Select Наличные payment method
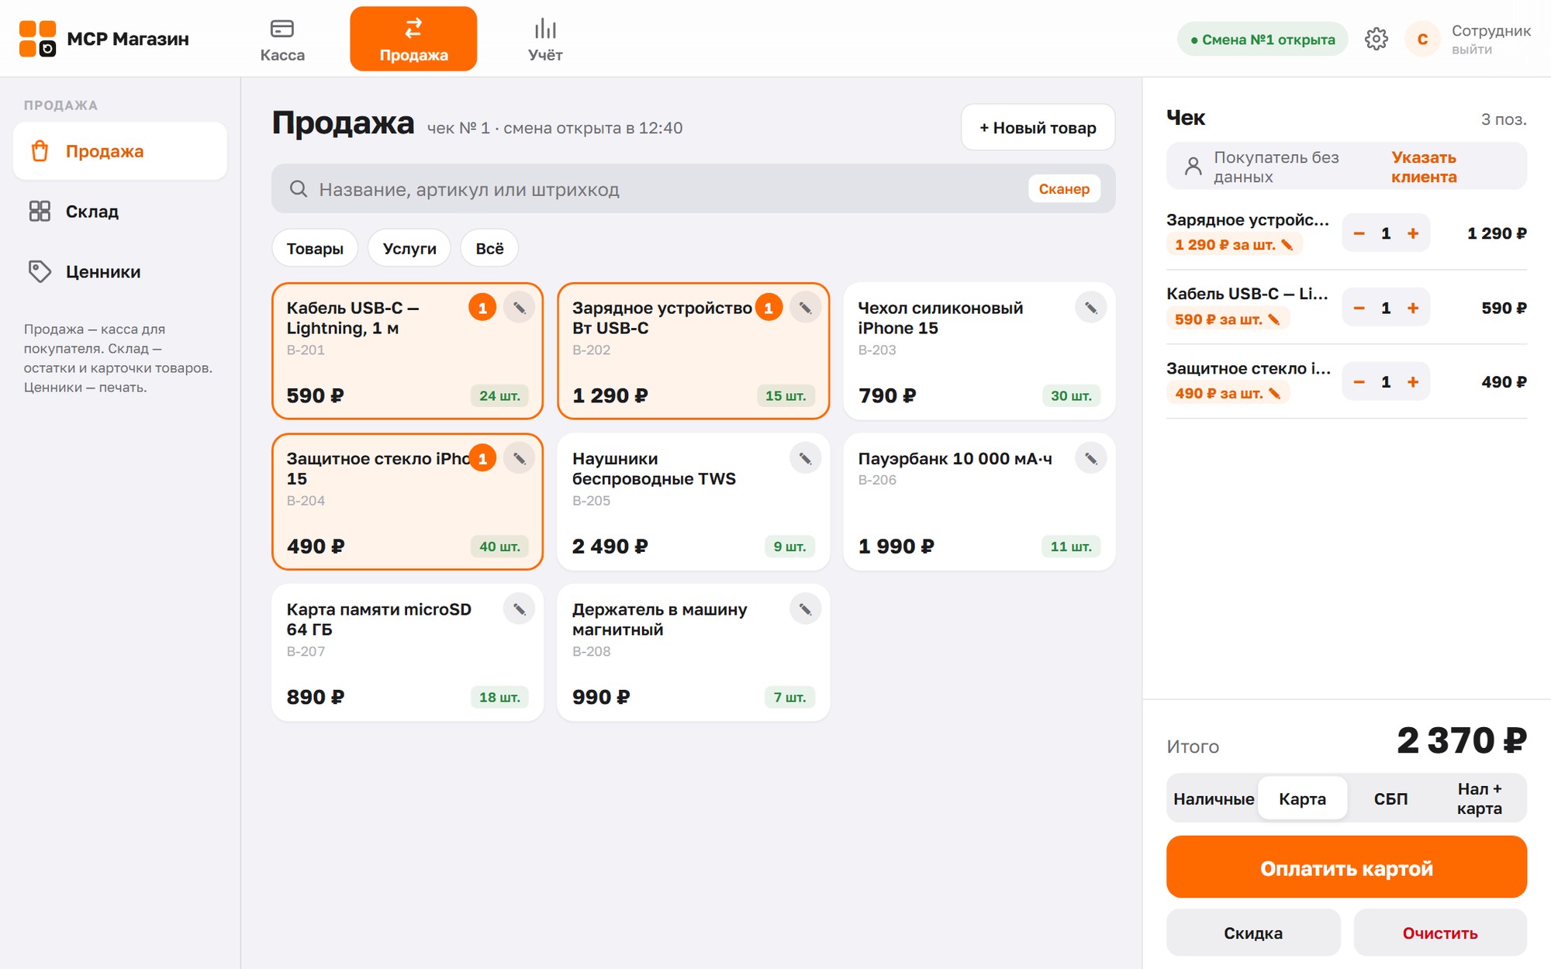The width and height of the screenshot is (1551, 969). pyautogui.click(x=1214, y=798)
